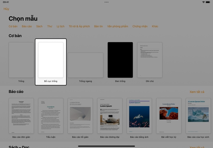Tap the Hủy cancel button
The image size is (213, 148).
[x=6, y=9]
